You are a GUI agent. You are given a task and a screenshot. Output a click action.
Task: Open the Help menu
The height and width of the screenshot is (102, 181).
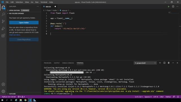pyautogui.click(x=51, y=2)
